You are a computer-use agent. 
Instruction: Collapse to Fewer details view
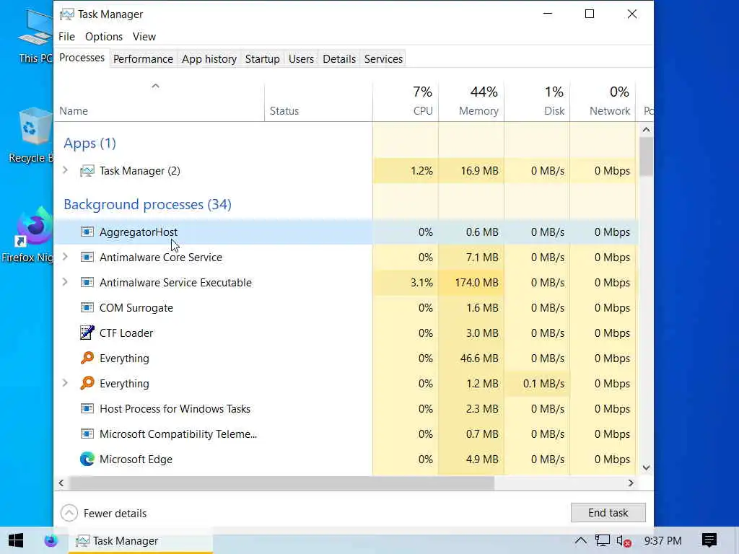pos(104,513)
